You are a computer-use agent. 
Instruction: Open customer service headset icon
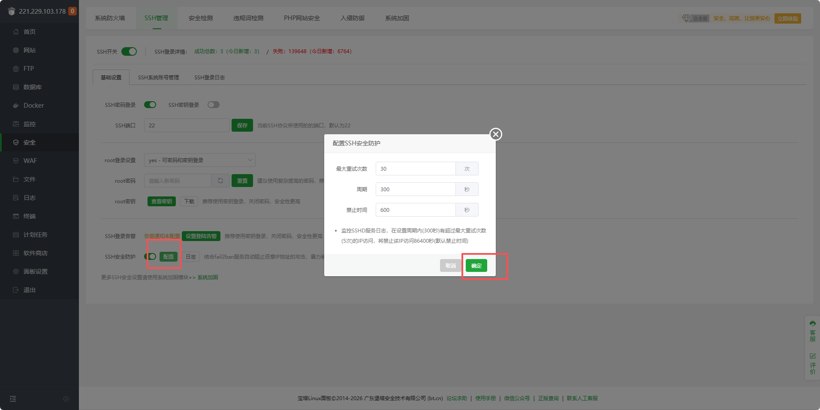812,324
